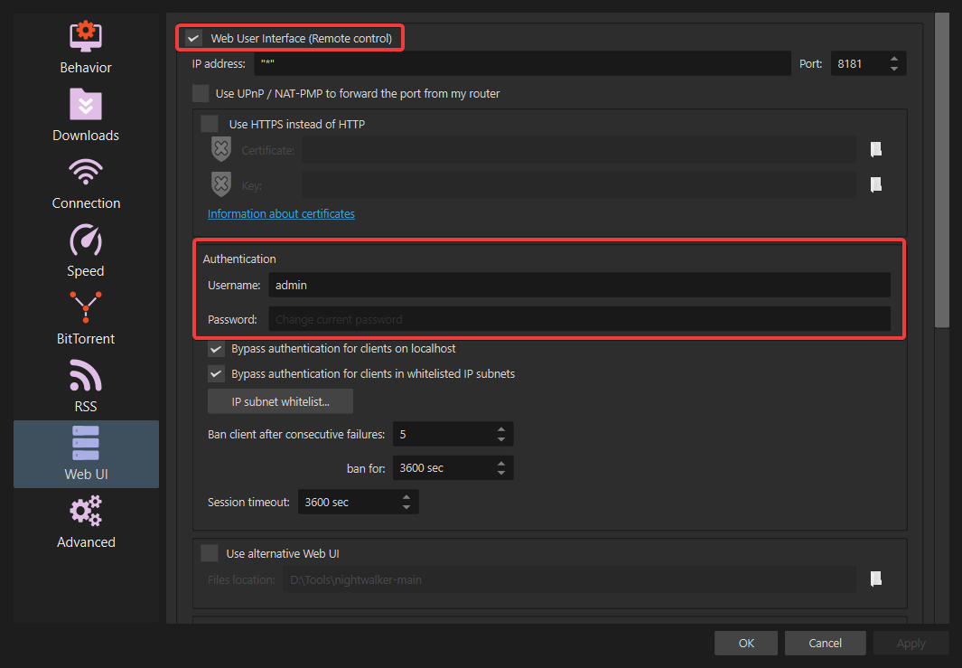Enable Use alternative Web UI
962x668 pixels.
(210, 553)
